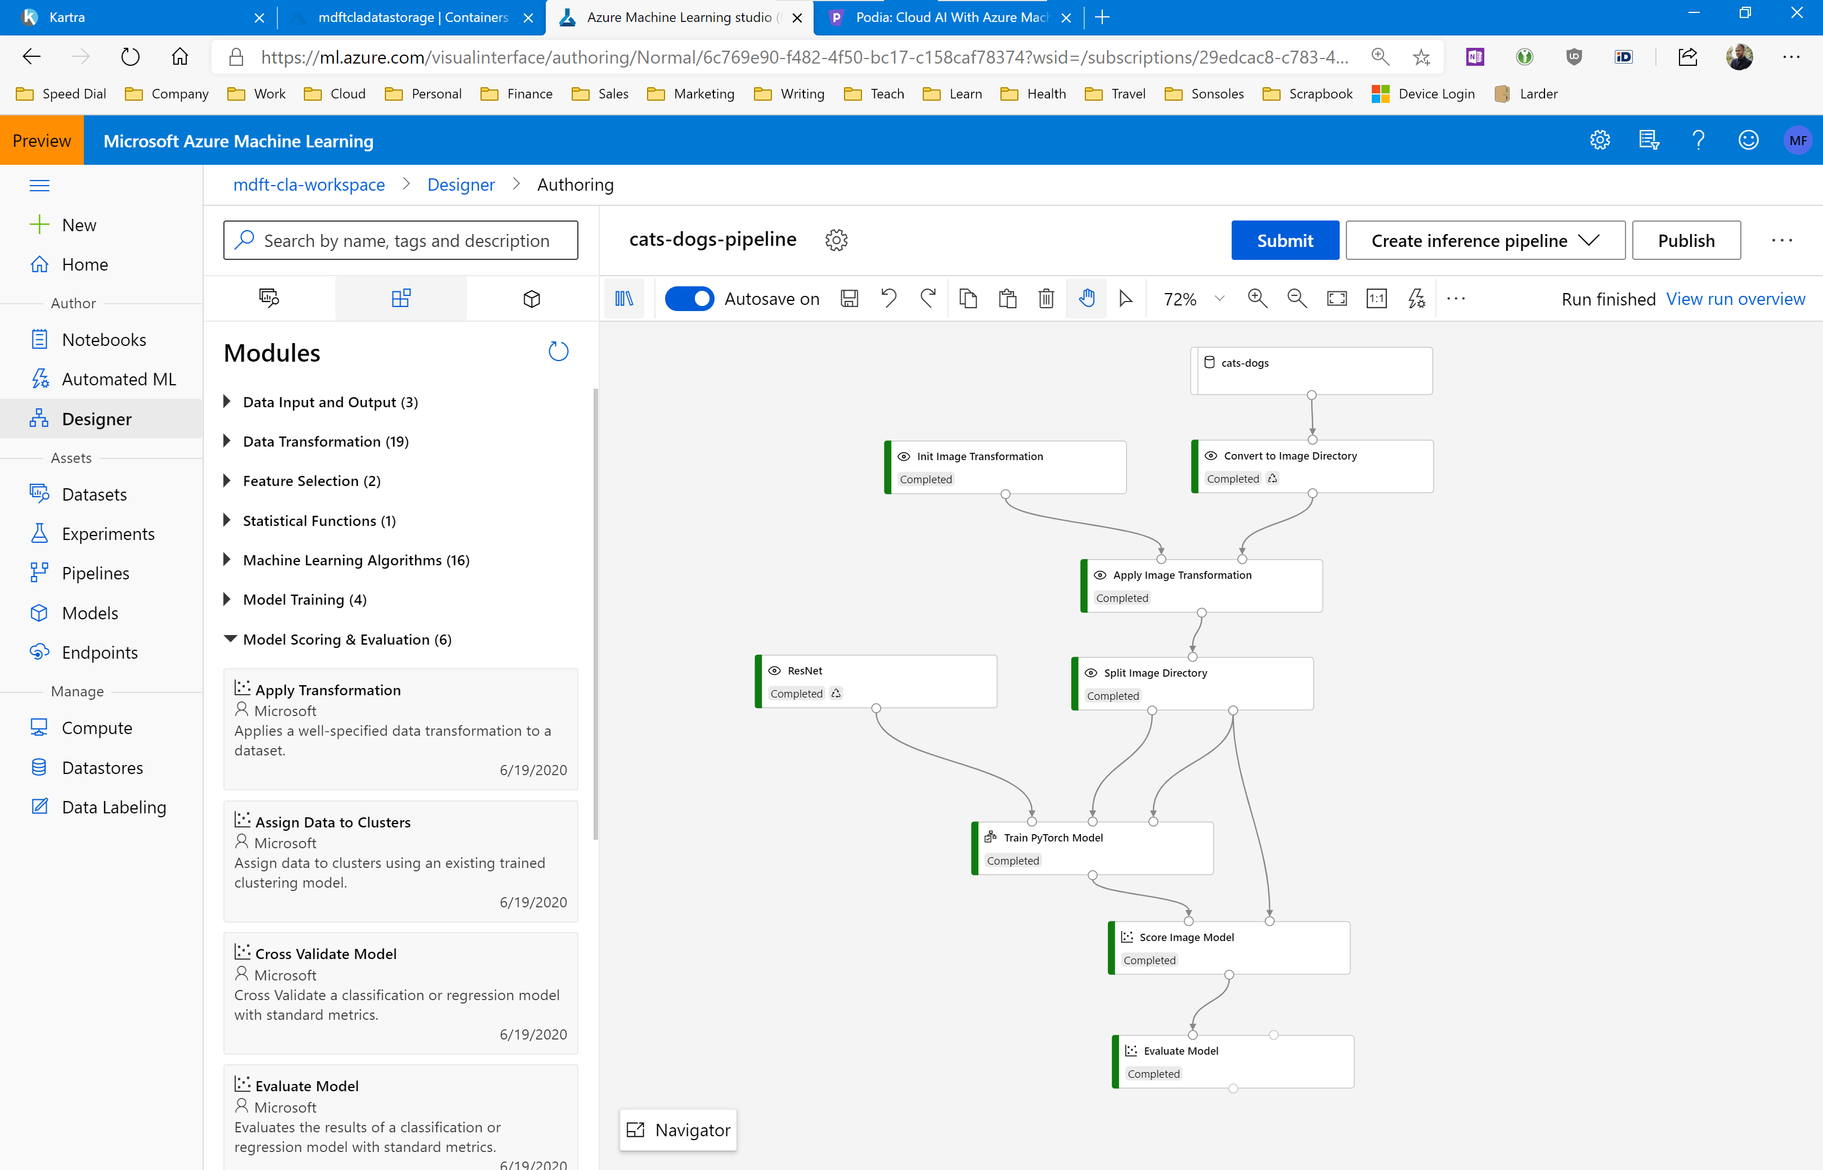Image resolution: width=1823 pixels, height=1170 pixels.
Task: Submit the pipeline run
Action: pyautogui.click(x=1285, y=240)
